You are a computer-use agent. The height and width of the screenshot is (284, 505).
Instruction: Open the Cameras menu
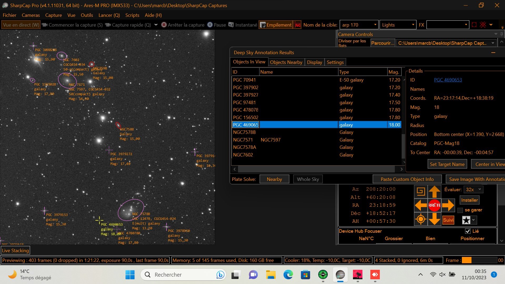(31, 15)
